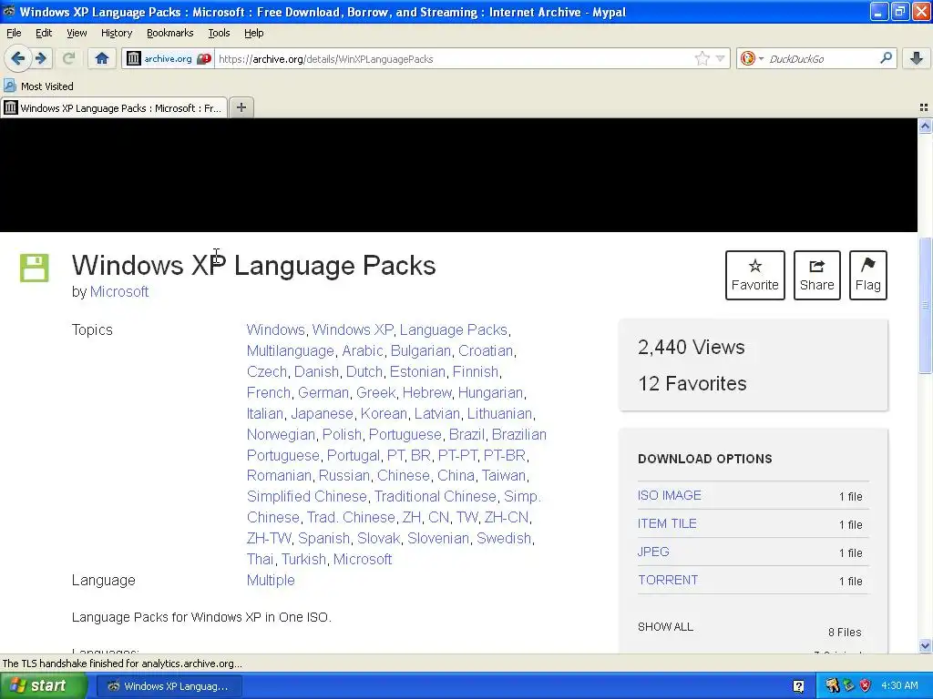Open the Multilanguage topic link
The width and height of the screenshot is (933, 699).
(x=291, y=350)
